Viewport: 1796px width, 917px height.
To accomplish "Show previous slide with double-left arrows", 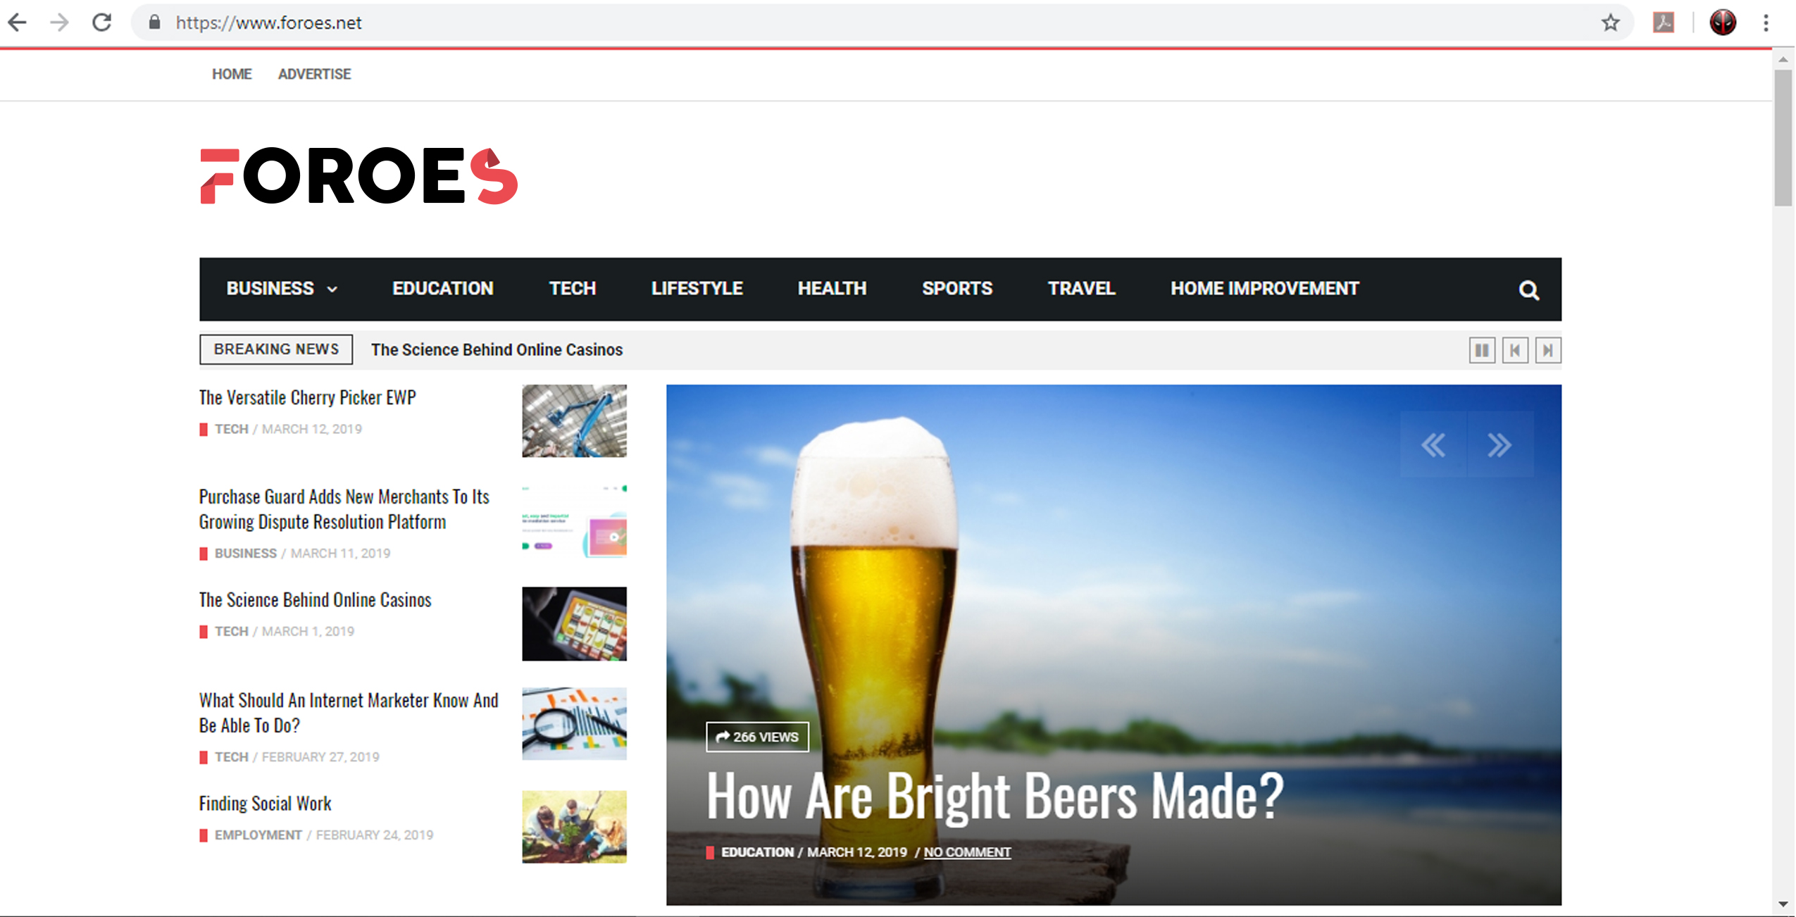I will [1433, 444].
